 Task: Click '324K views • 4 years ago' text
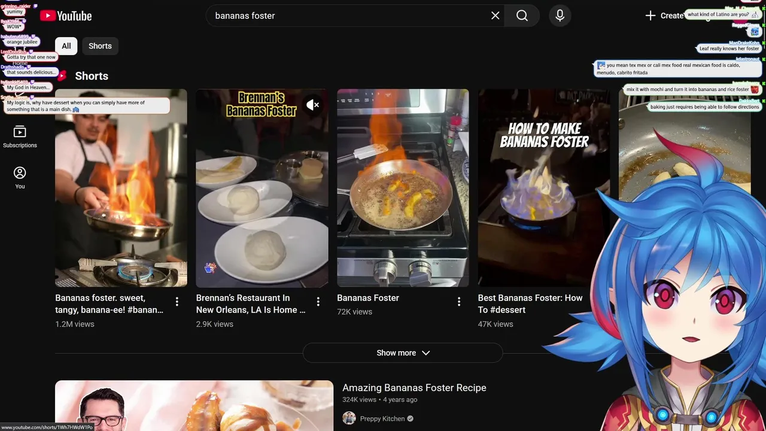[380, 400]
